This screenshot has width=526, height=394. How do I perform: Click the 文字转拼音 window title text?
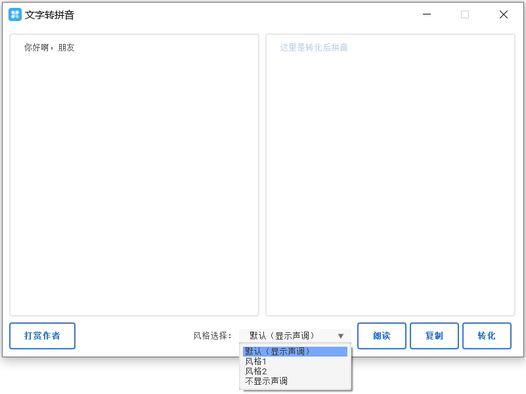coord(49,14)
